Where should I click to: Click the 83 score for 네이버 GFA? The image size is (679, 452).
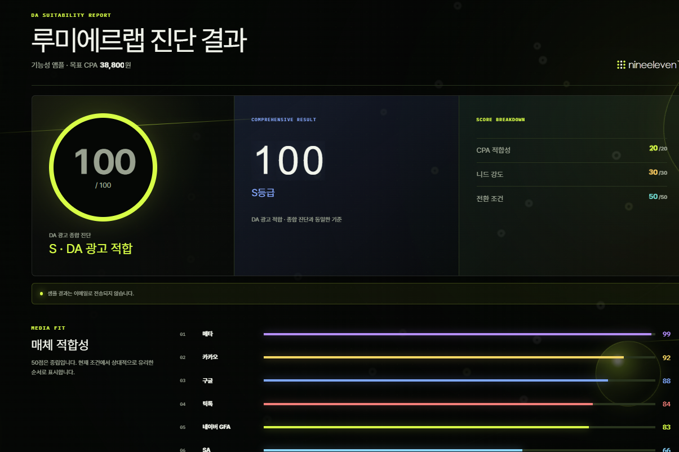[667, 427]
